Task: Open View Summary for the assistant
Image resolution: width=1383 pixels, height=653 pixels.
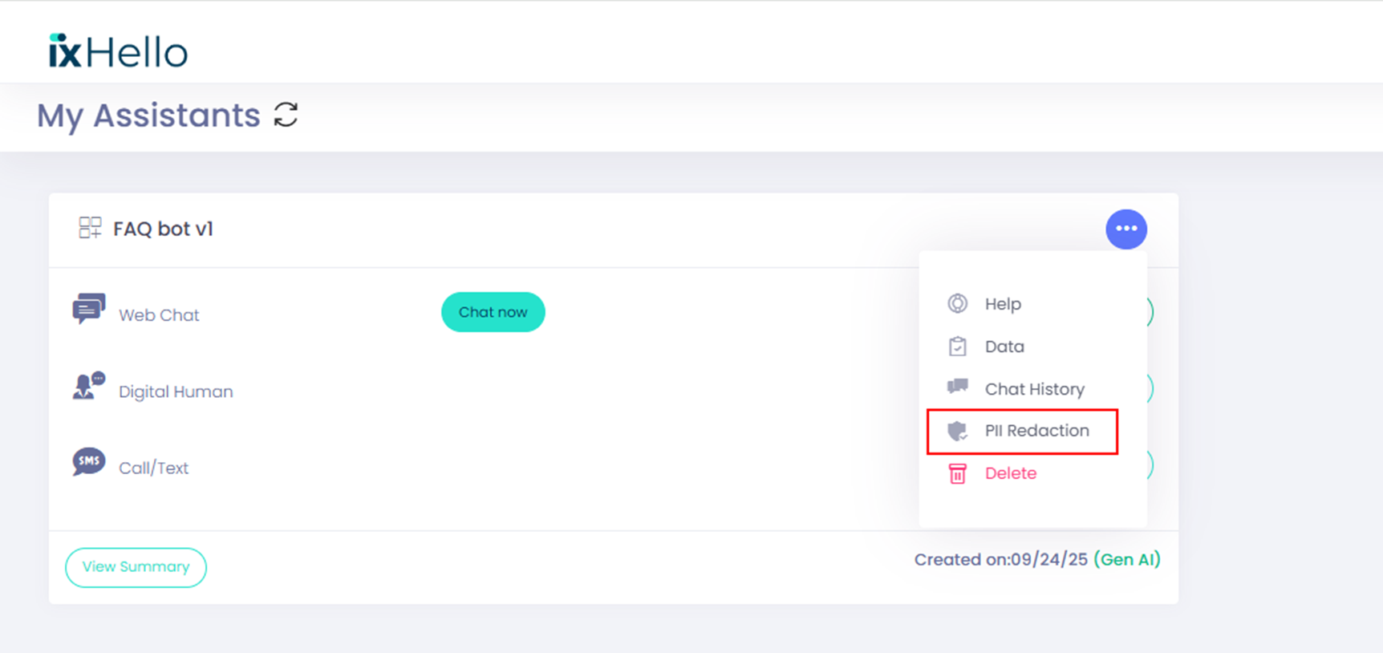Action: [136, 567]
